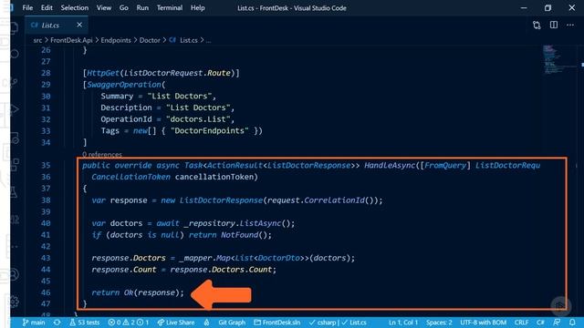584x328 pixels.
Task: Open the Go menu
Action: click(124, 8)
